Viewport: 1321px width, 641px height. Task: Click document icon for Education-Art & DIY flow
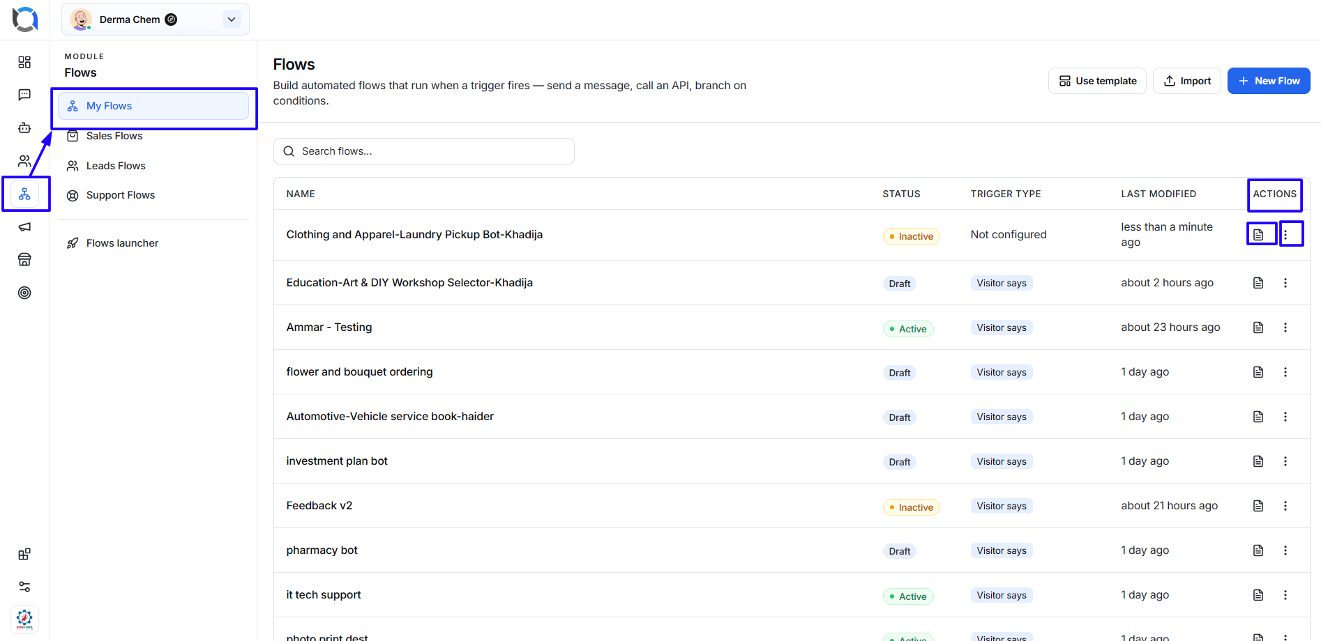point(1258,283)
